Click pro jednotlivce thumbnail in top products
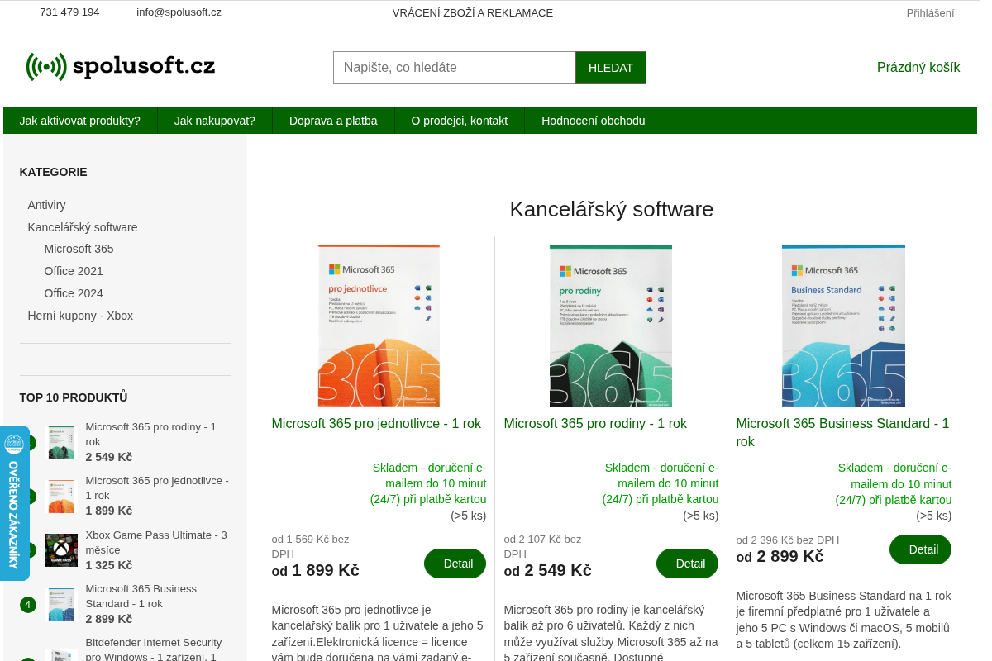Screen dimensions: 992x661 click(61, 497)
